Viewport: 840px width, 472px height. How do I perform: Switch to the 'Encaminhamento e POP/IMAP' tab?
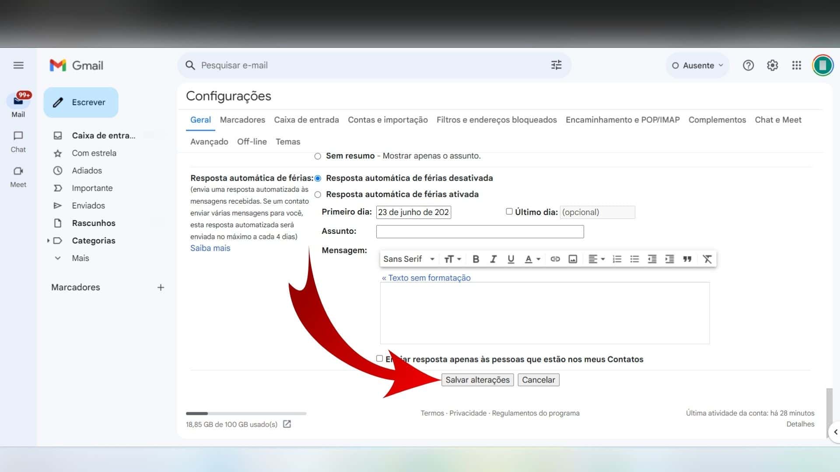point(622,119)
